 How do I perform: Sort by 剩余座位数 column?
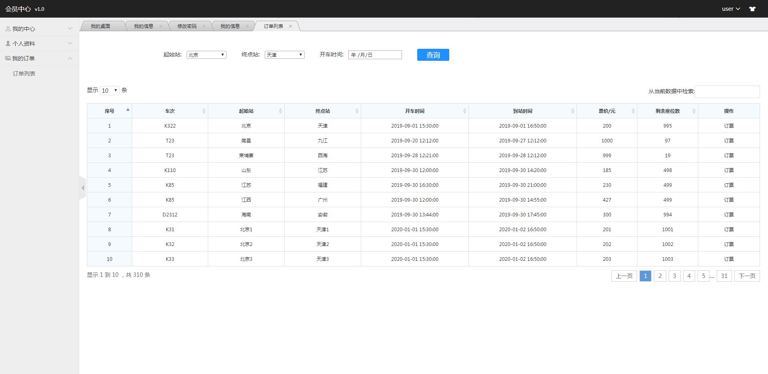point(667,111)
